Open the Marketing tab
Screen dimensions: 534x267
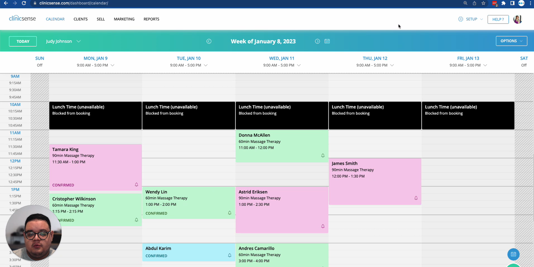point(124,19)
